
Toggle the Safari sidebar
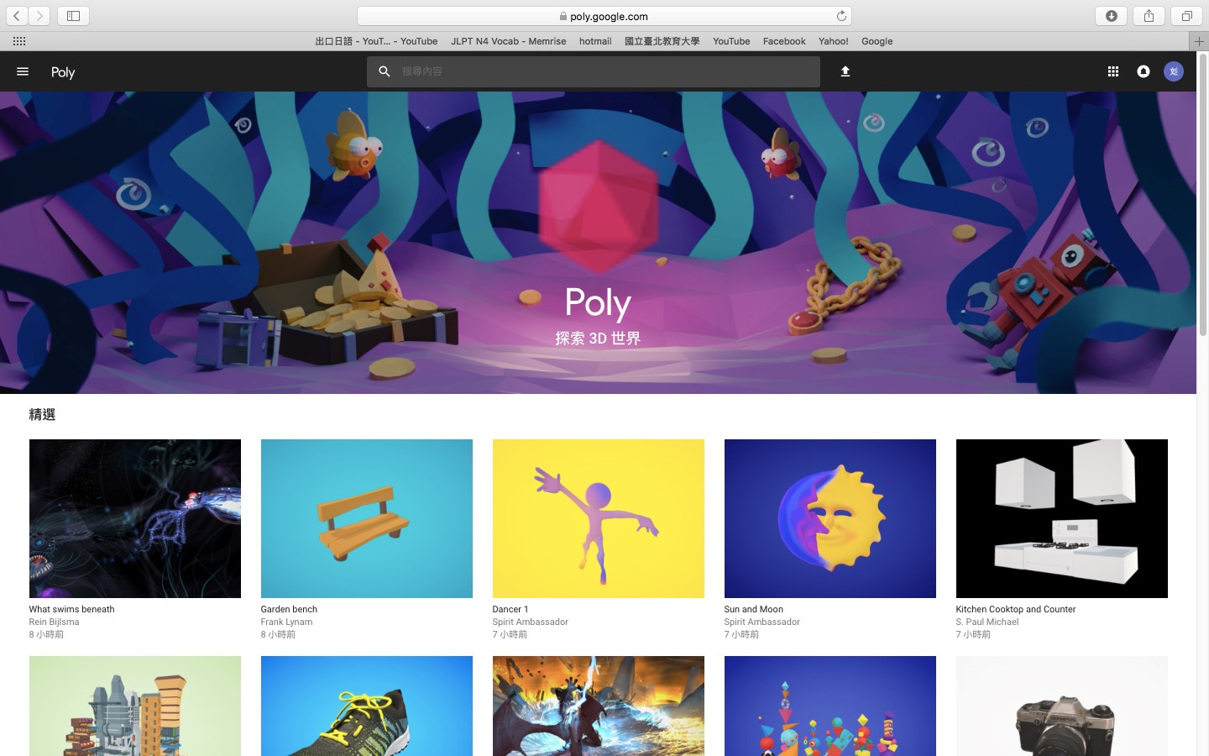[x=73, y=16]
